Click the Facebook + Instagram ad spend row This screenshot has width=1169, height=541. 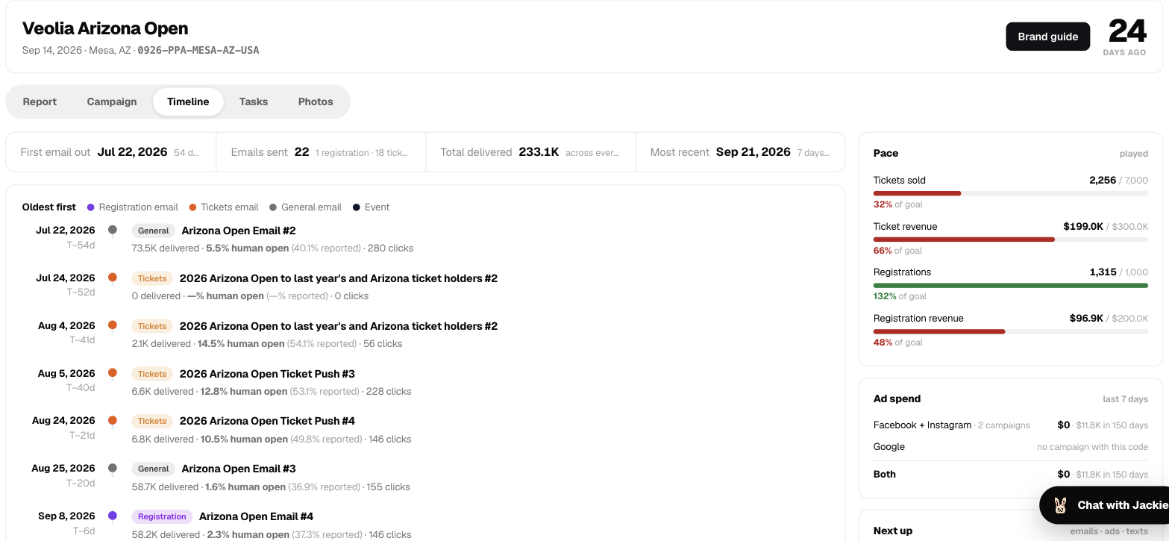(x=1011, y=425)
